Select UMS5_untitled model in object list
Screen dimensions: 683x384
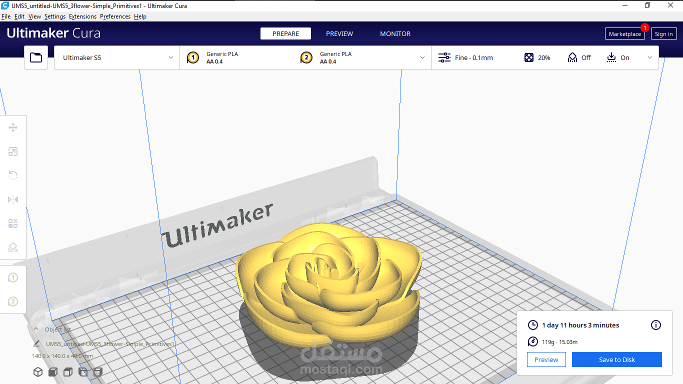pyautogui.click(x=110, y=344)
